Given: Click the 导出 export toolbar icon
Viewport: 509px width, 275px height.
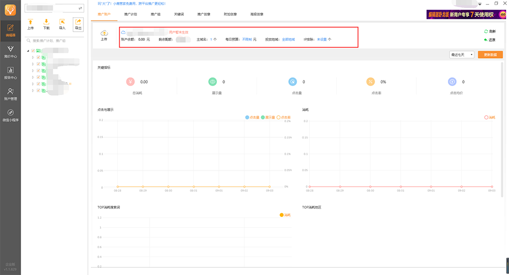Looking at the screenshot, I should click(x=78, y=24).
